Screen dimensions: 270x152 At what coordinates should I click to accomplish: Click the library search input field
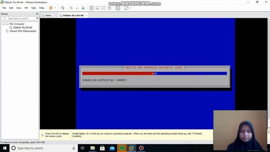coord(19,18)
